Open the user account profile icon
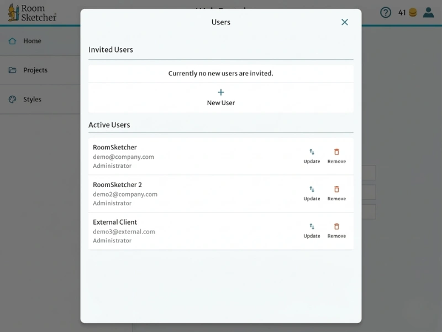The width and height of the screenshot is (442, 332). coord(429,12)
